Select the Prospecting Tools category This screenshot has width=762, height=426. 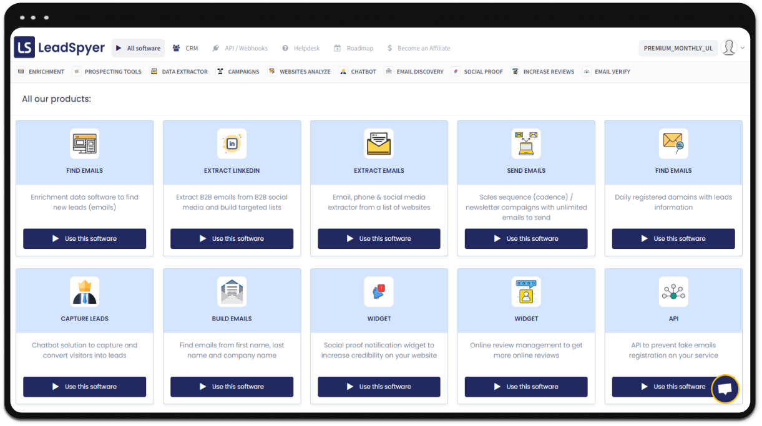(107, 72)
